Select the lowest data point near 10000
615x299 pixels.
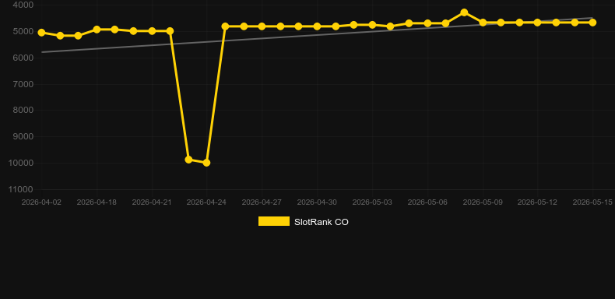click(207, 163)
